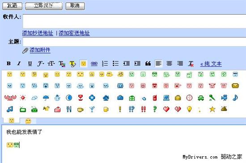246x163 pixels.
Task: Insert the green television emoticon
Action: 23,109
